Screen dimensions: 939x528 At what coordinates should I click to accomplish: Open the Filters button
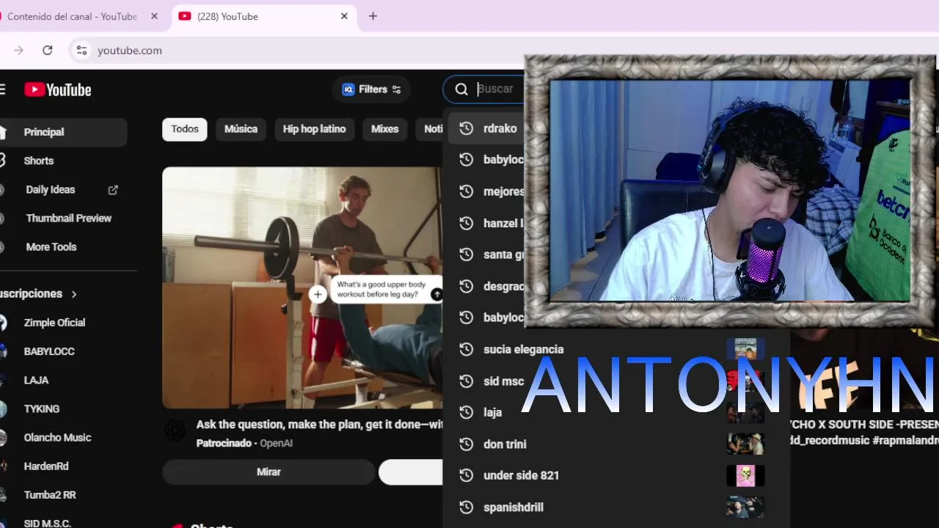[x=371, y=89]
